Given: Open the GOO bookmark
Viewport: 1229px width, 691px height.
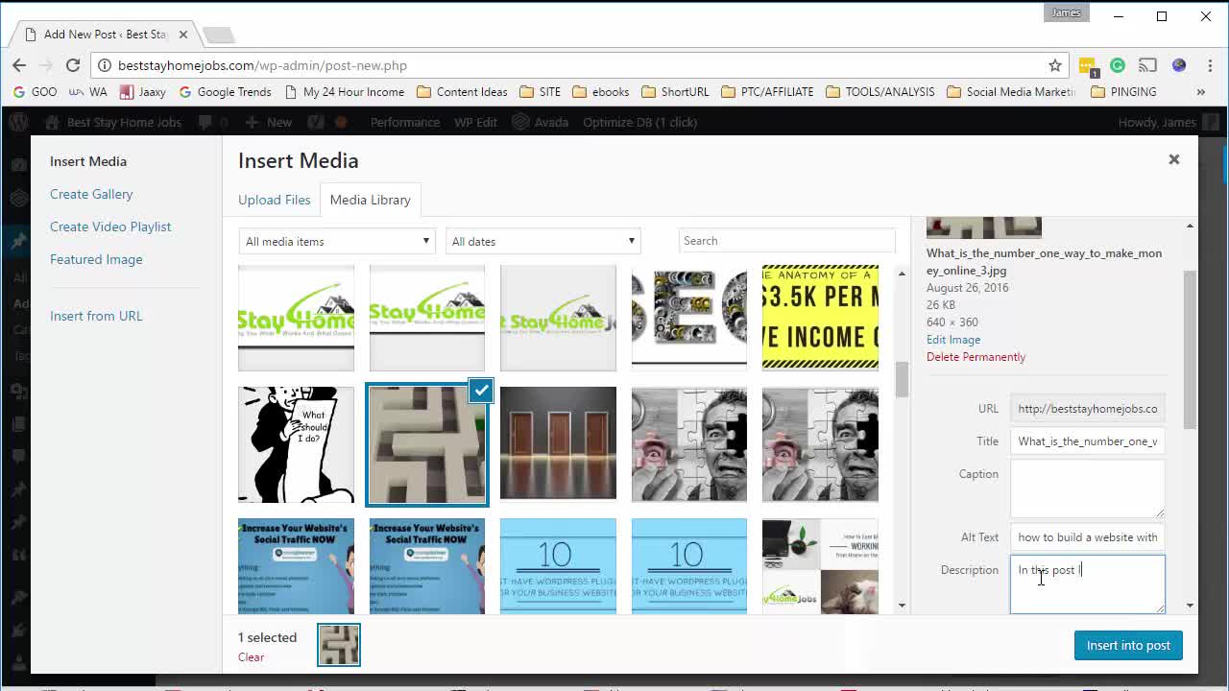Looking at the screenshot, I should (x=36, y=92).
